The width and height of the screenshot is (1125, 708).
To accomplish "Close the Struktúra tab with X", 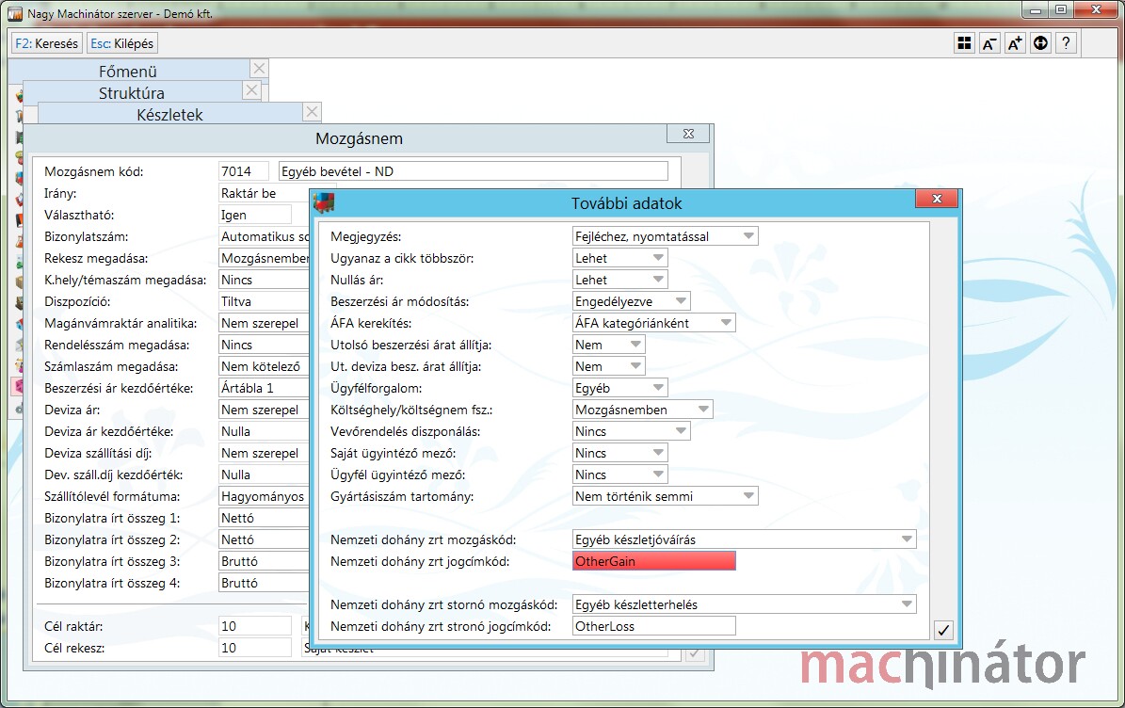I will point(251,90).
